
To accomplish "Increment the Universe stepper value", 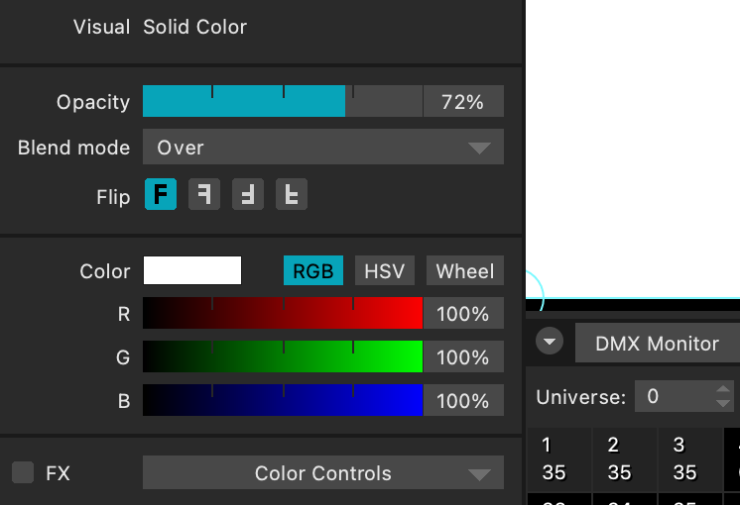I will click(723, 390).
